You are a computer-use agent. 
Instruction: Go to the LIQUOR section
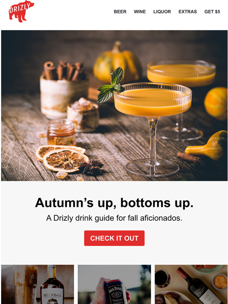point(162,12)
